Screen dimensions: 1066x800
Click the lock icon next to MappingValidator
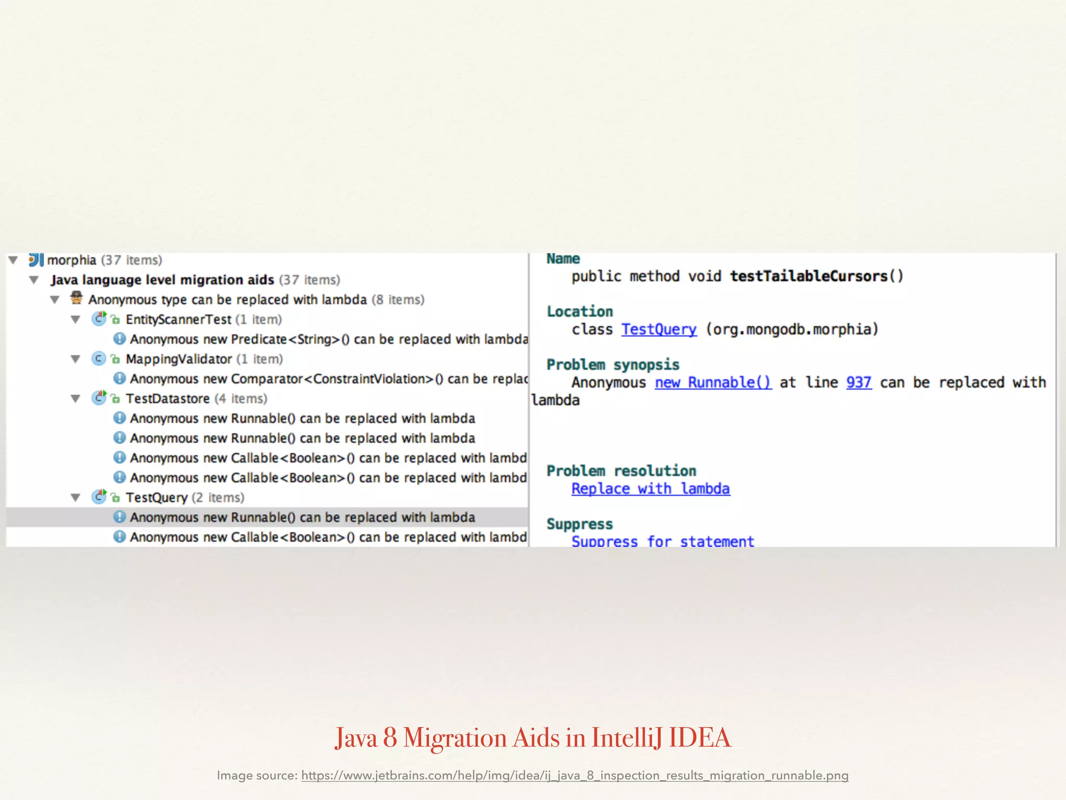coord(116,359)
